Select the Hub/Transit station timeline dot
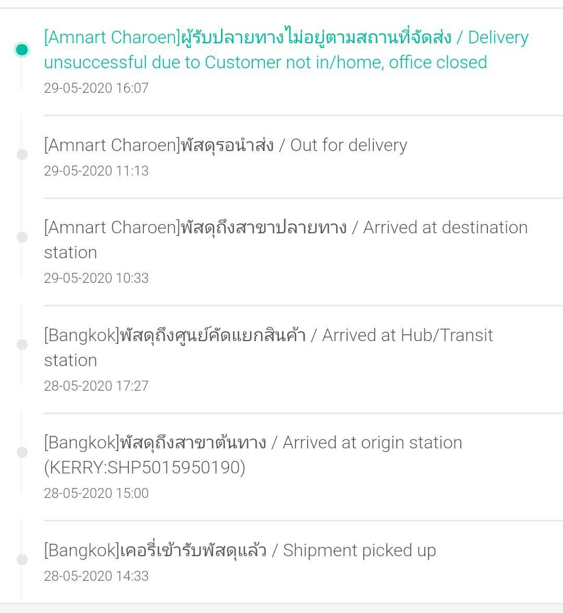Image resolution: width=563 pixels, height=613 pixels. tap(22, 344)
